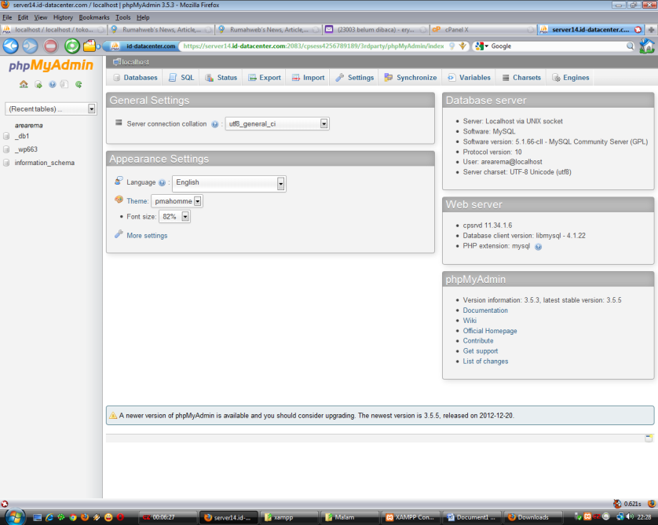This screenshot has height=525, width=658.
Task: Click the phpMyAdmin Home icon in the sidebar
Action: (24, 84)
